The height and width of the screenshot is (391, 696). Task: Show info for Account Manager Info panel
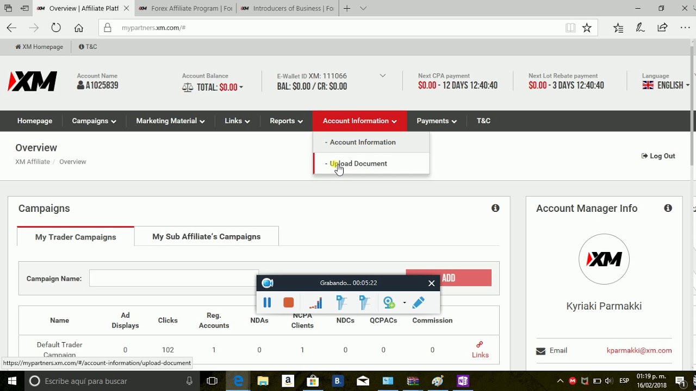(668, 208)
